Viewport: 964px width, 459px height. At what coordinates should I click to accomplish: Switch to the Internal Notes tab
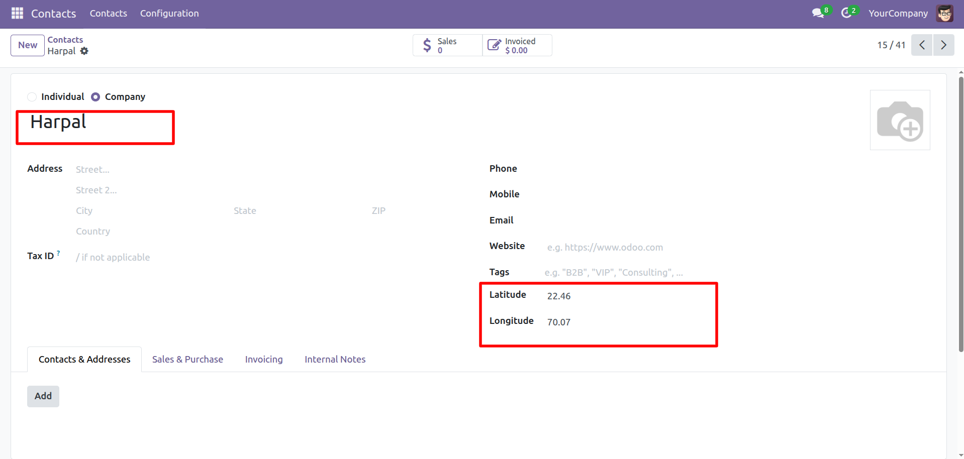pos(335,360)
